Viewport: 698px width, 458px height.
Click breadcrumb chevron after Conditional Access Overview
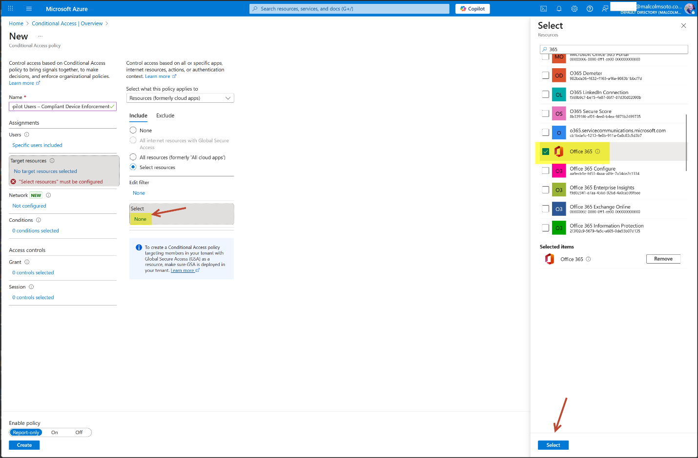107,23
